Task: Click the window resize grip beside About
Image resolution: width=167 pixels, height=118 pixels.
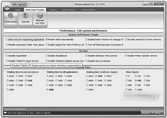Action: (162, 113)
